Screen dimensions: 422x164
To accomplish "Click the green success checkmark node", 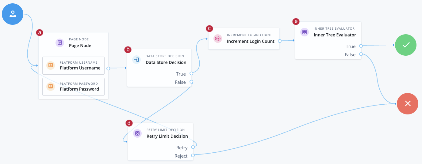I will pos(406,45).
